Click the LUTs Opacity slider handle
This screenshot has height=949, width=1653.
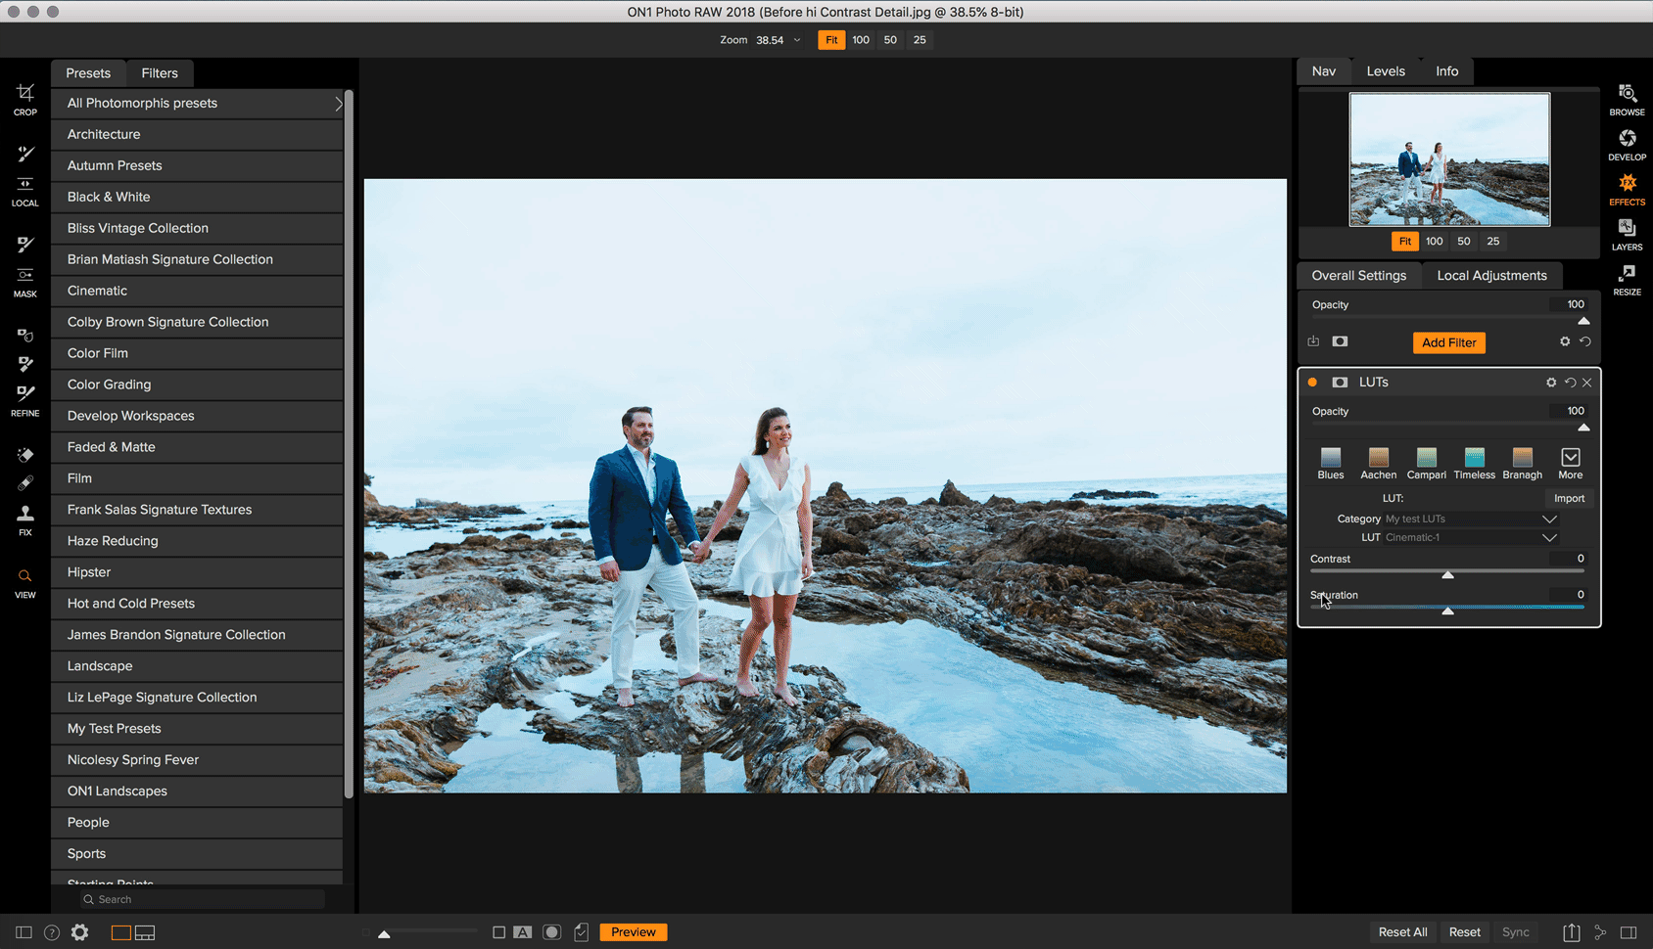tap(1583, 428)
